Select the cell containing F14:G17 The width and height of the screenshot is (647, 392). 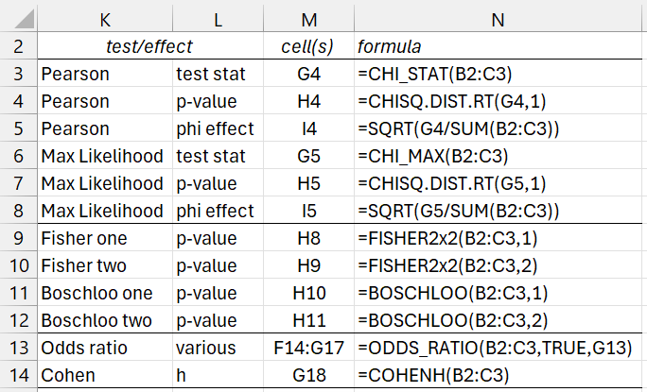pyautogui.click(x=307, y=349)
